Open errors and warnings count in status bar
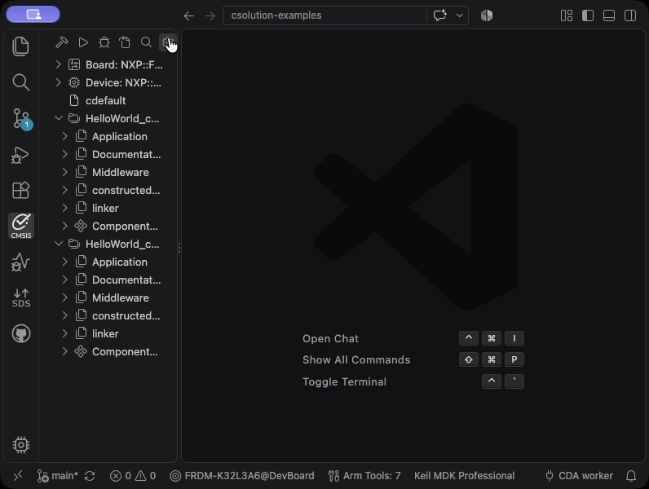Screen dimensions: 649x489 pos(133,476)
